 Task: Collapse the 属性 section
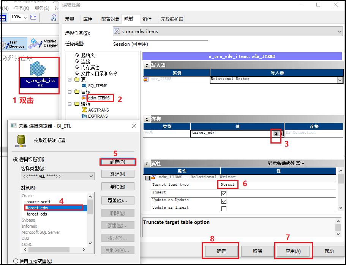click(147, 164)
